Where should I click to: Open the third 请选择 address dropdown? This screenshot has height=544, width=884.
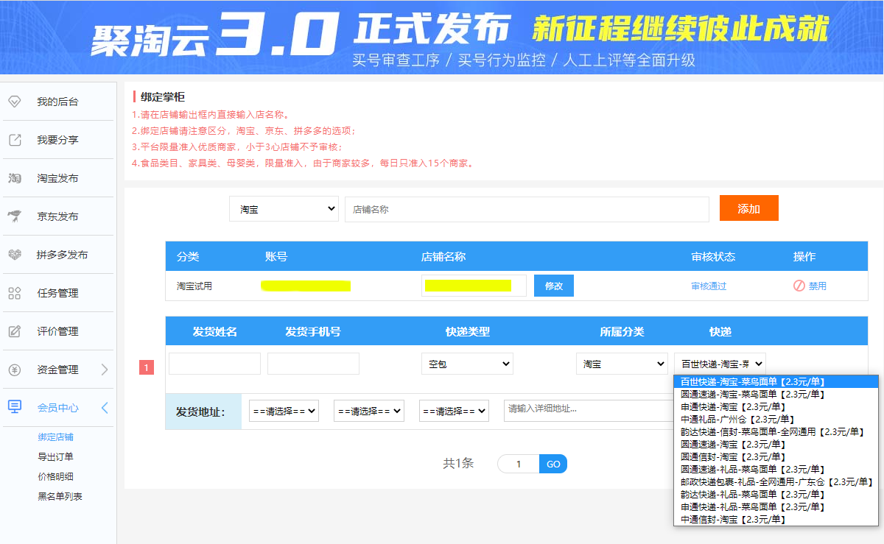[x=454, y=411]
